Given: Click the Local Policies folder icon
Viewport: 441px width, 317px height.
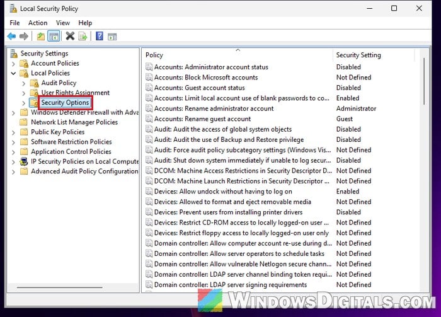Looking at the screenshot, I should click(24, 73).
